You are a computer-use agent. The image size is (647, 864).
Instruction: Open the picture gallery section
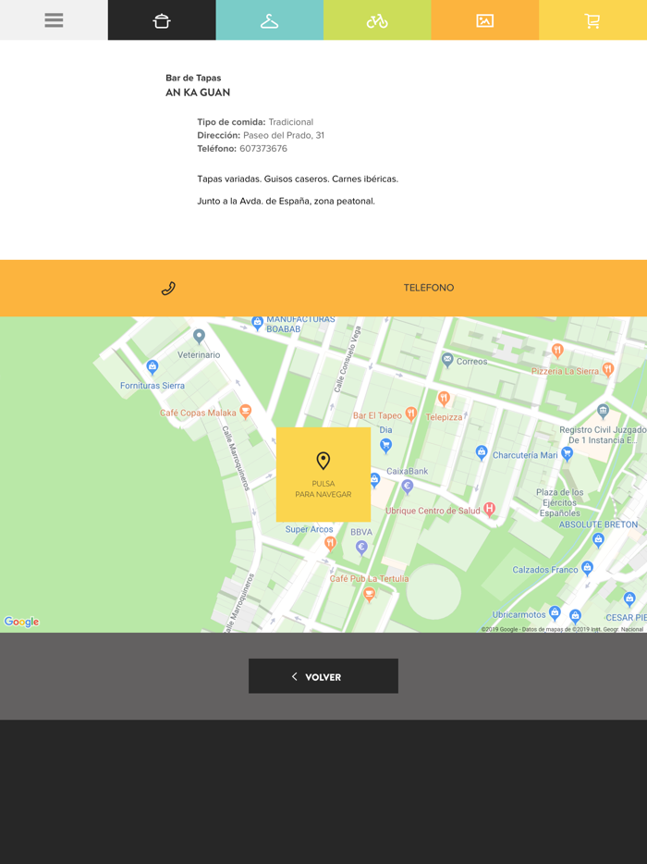484,20
